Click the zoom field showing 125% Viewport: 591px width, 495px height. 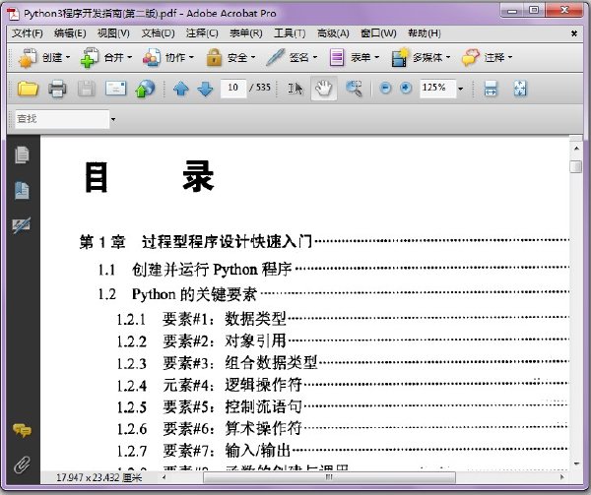[437, 89]
